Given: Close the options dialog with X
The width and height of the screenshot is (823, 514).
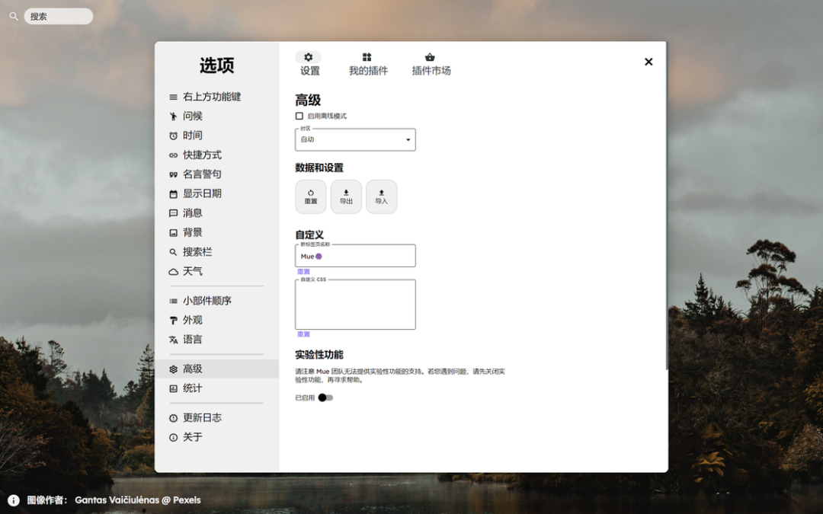Looking at the screenshot, I should [x=648, y=62].
